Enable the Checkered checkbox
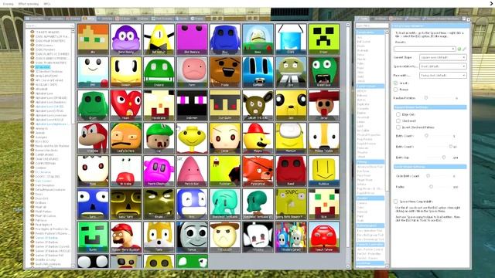 (398, 120)
